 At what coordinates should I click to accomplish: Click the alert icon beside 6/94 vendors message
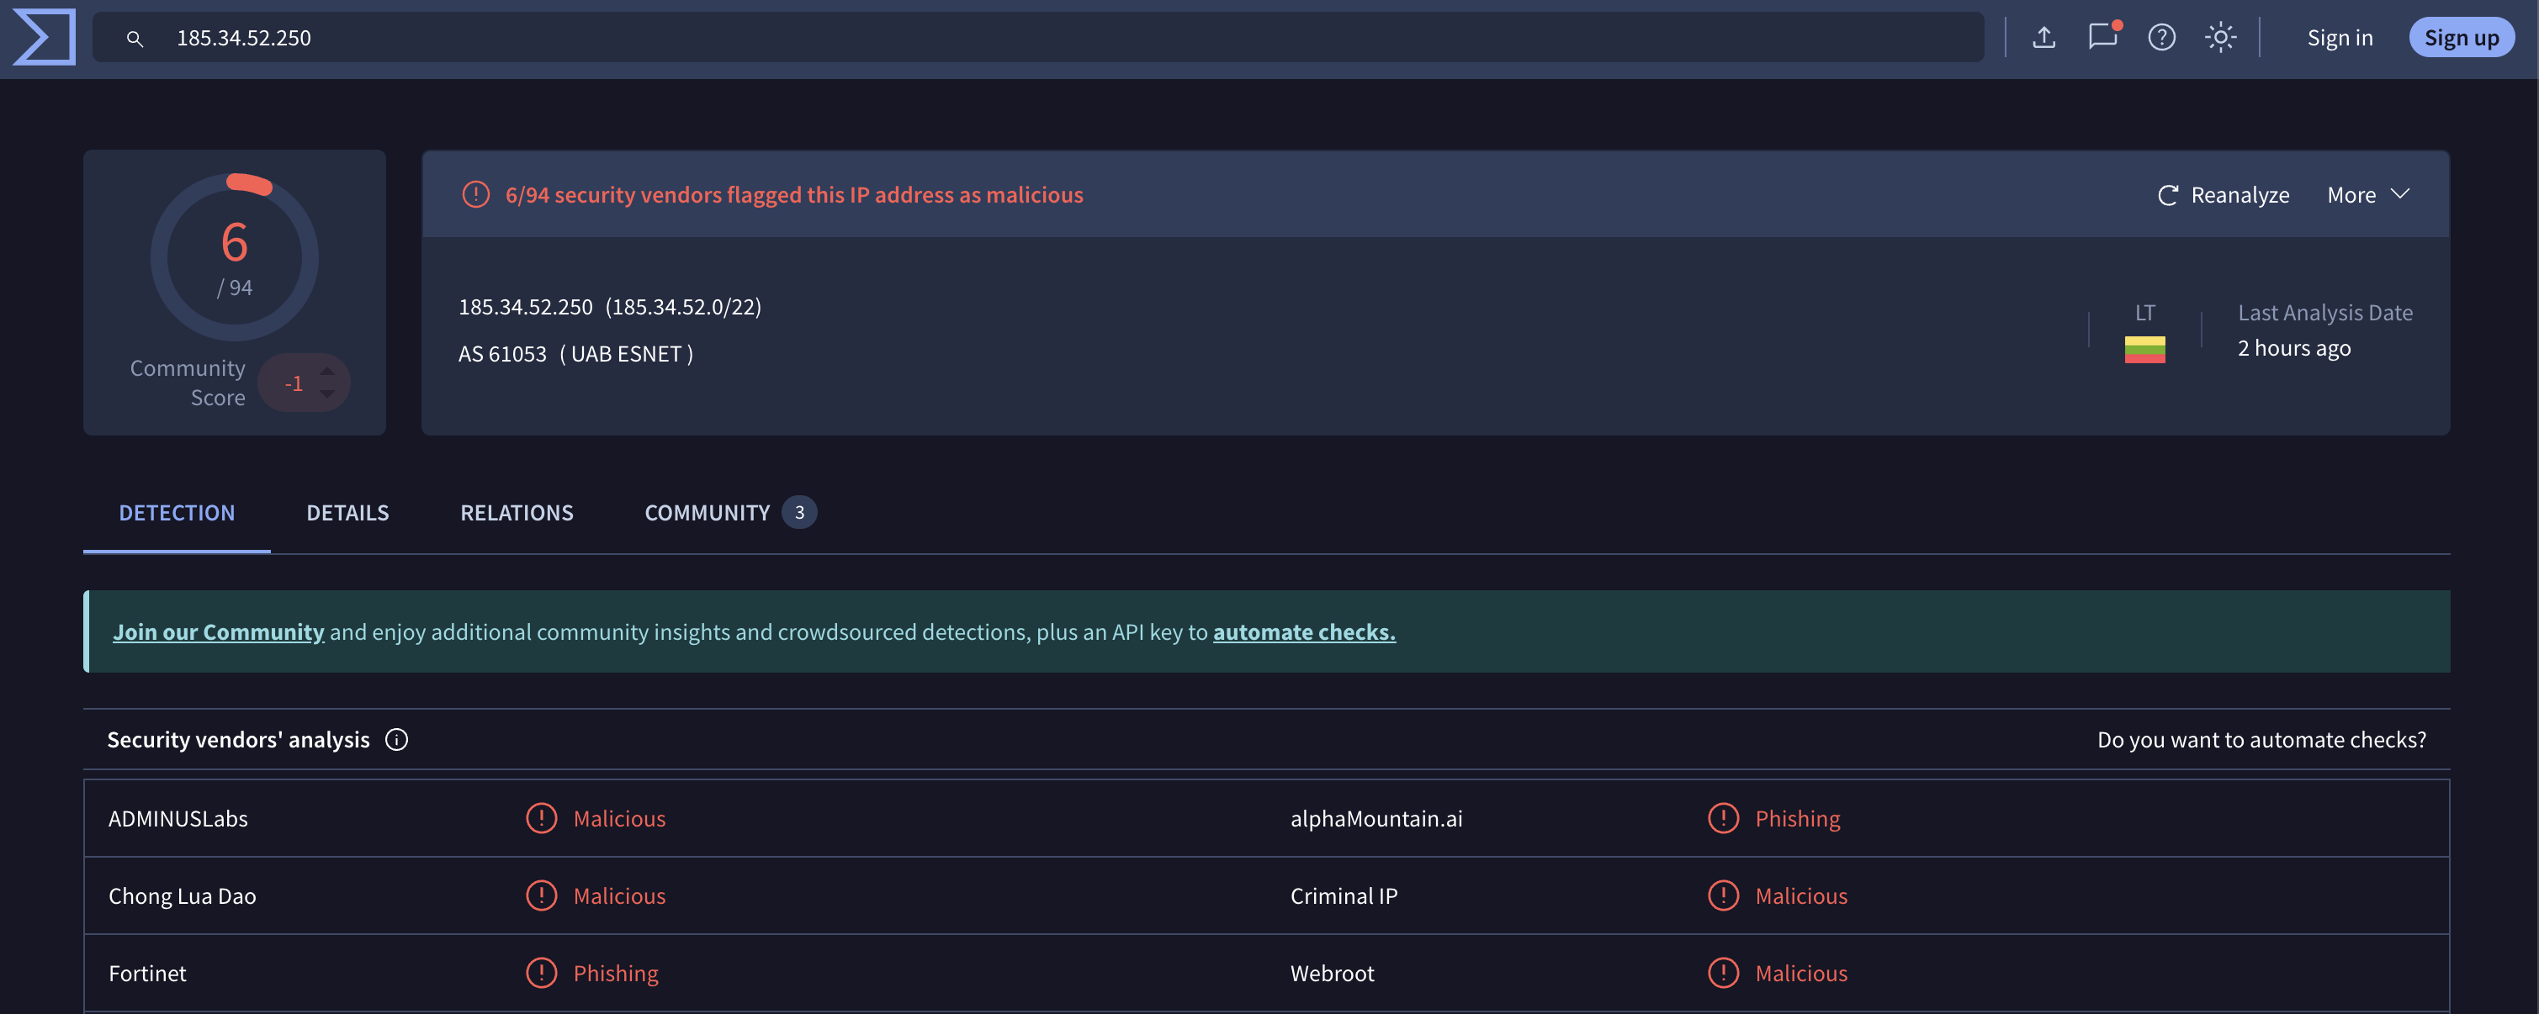pyautogui.click(x=476, y=194)
